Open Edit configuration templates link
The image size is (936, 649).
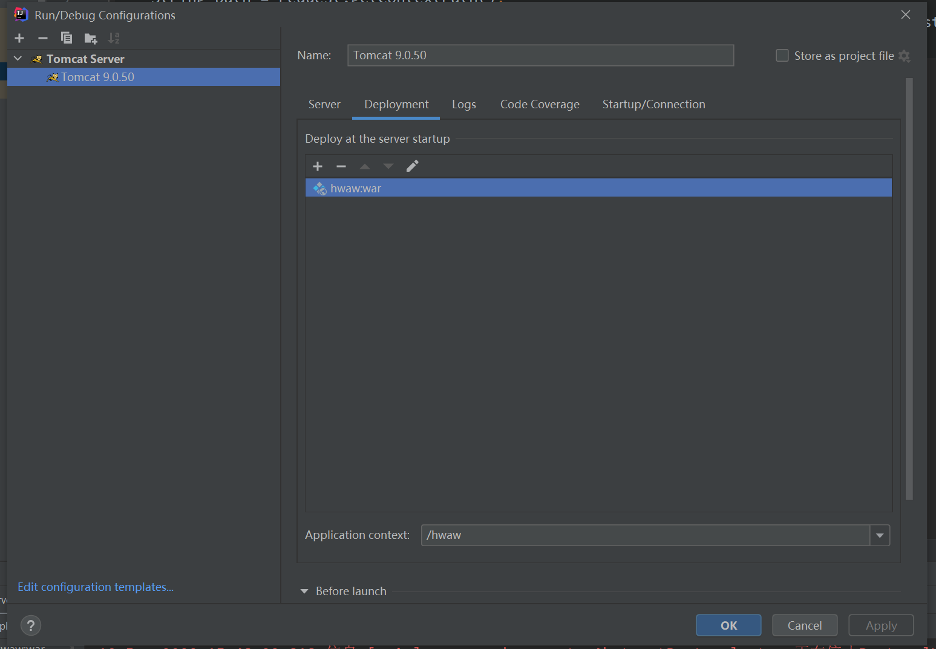coord(96,587)
